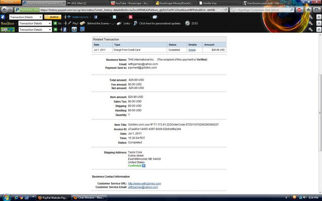This screenshot has width=322, height=201.
Task: Click the green arrow on the PageRage toolbar
Action: pos(55,30)
